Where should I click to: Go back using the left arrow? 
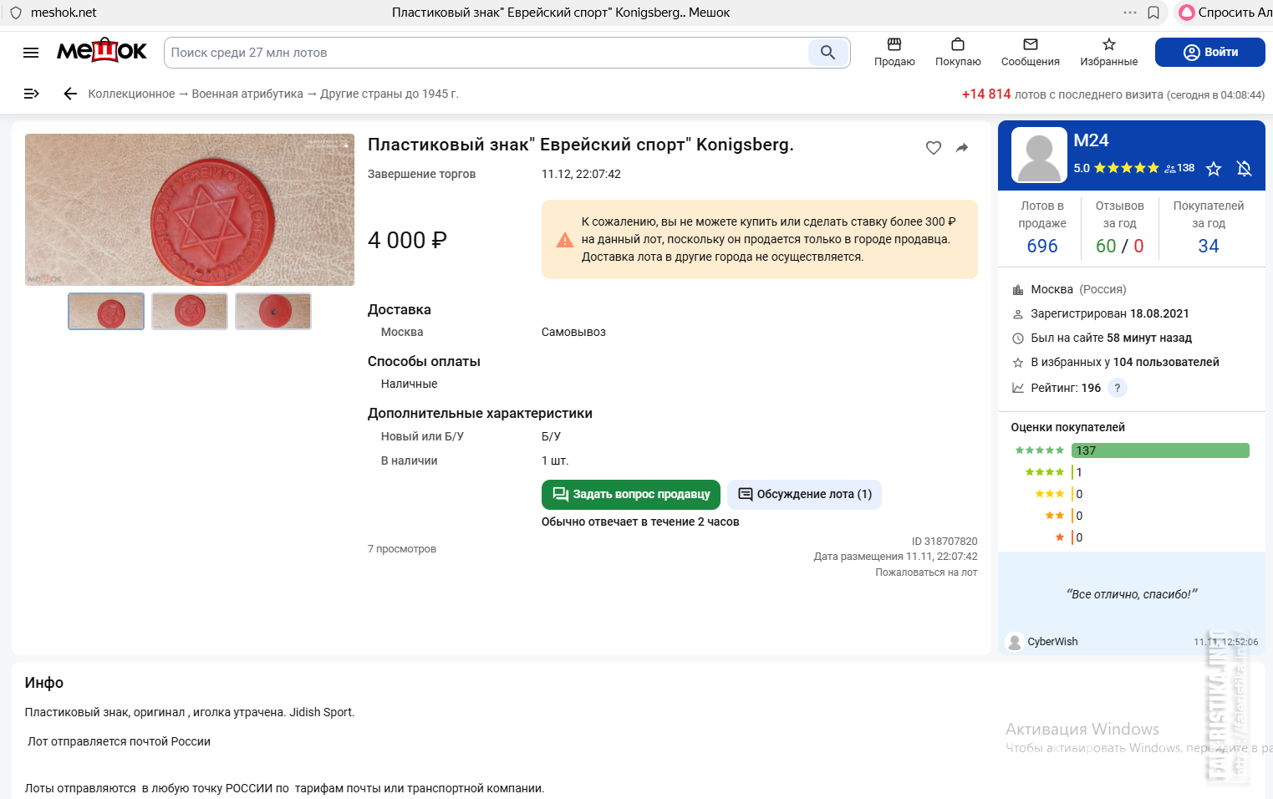pos(70,94)
